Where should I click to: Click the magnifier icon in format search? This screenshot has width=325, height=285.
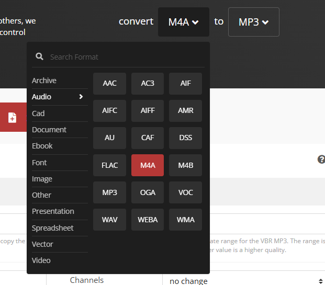click(x=39, y=56)
